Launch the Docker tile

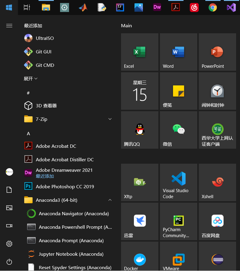[140, 256]
